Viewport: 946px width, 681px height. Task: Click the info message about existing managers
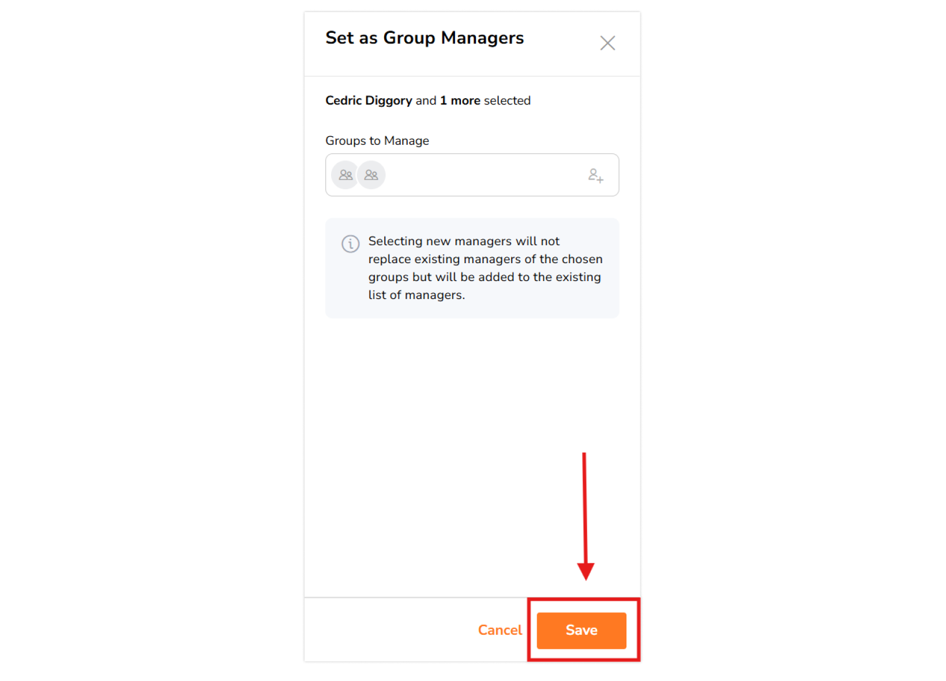[x=472, y=268]
